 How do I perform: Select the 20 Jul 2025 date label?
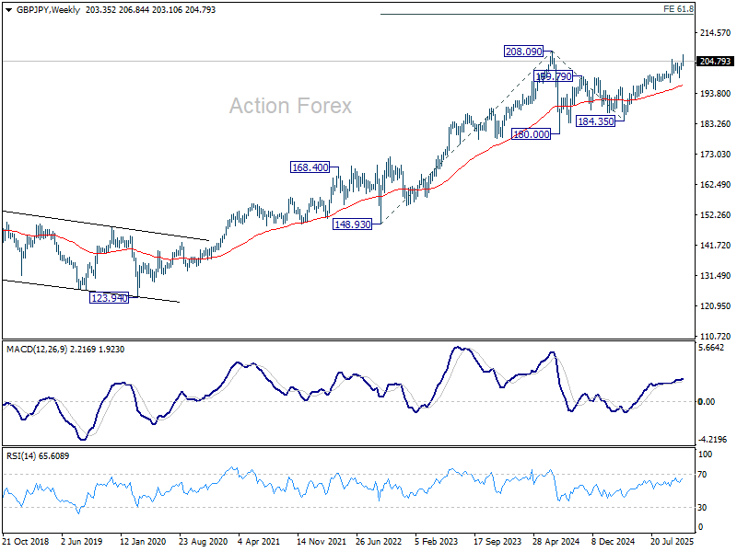[x=673, y=542]
